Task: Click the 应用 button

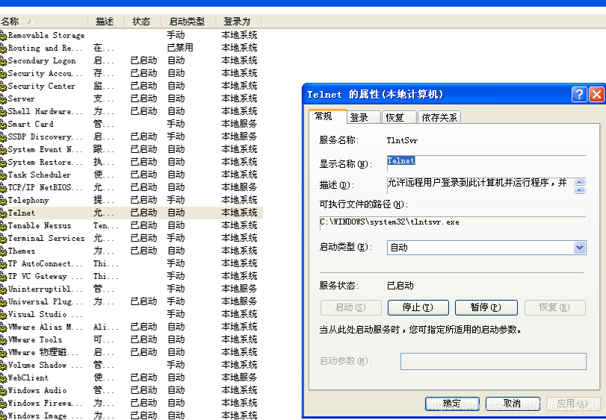Action: [573, 404]
